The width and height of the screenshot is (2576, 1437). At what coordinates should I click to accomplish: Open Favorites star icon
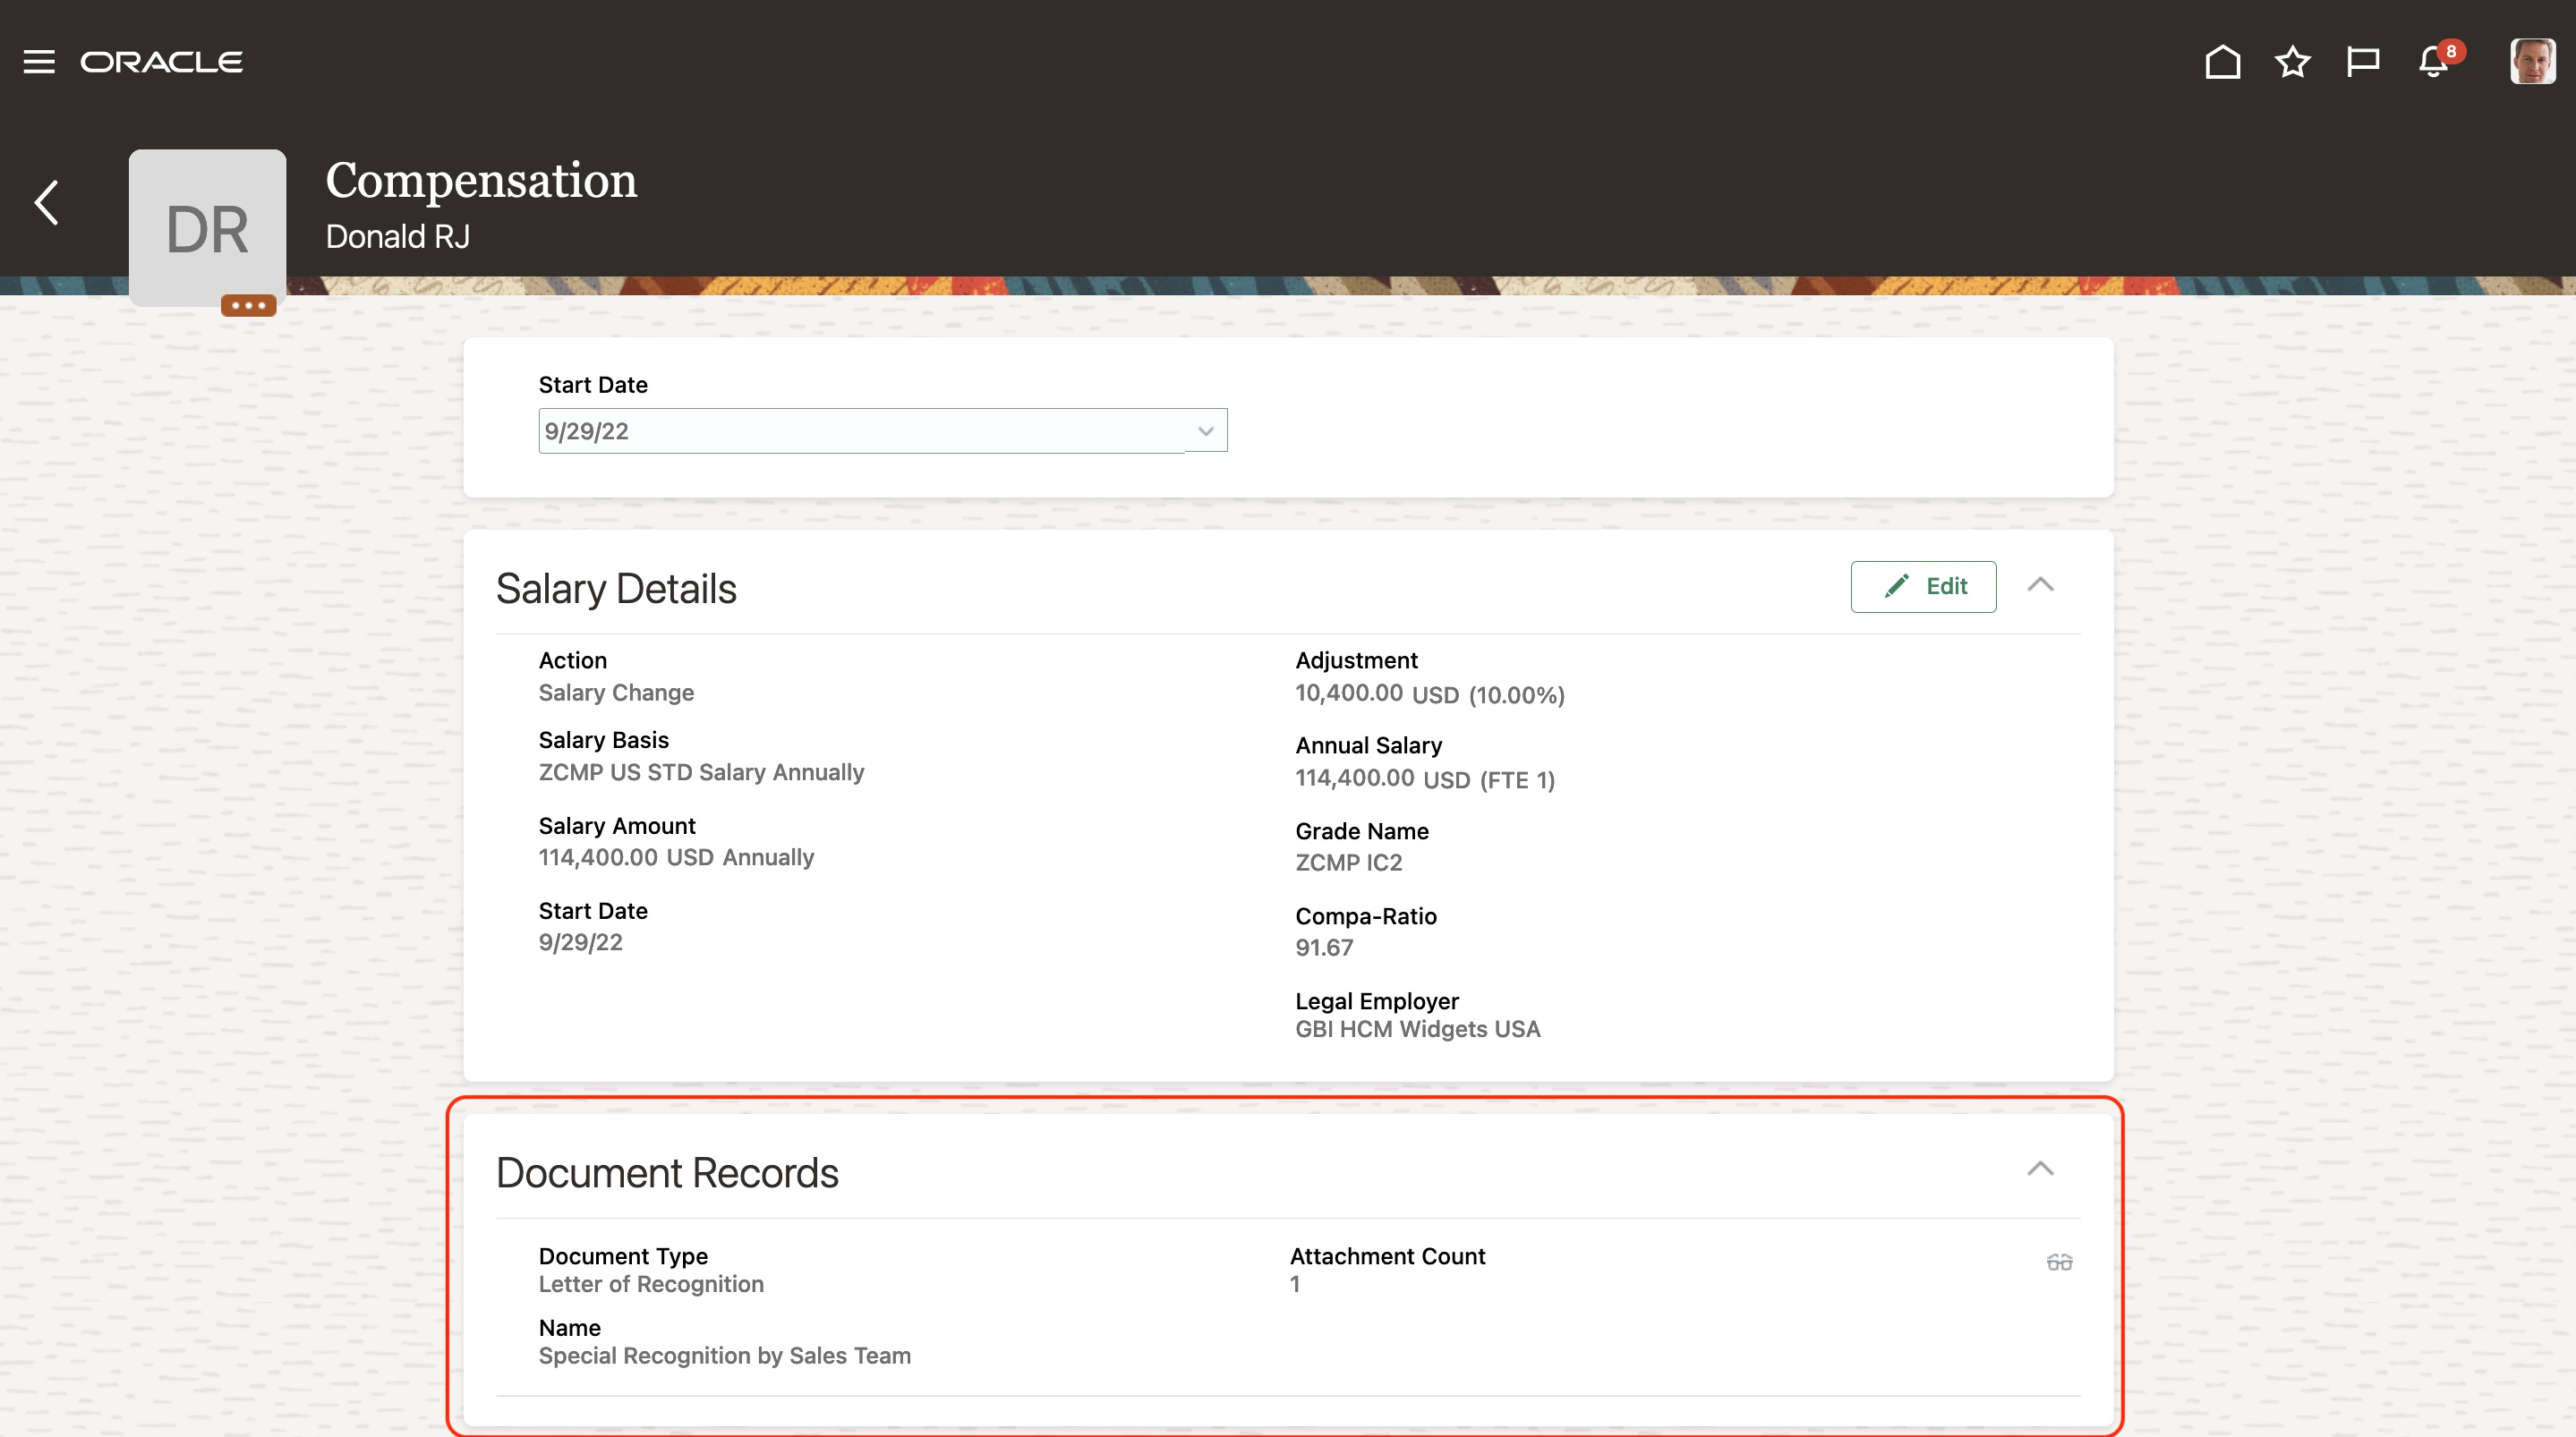point(2292,62)
